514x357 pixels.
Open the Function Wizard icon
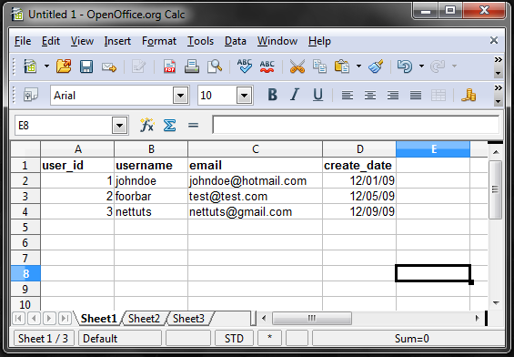[146, 126]
